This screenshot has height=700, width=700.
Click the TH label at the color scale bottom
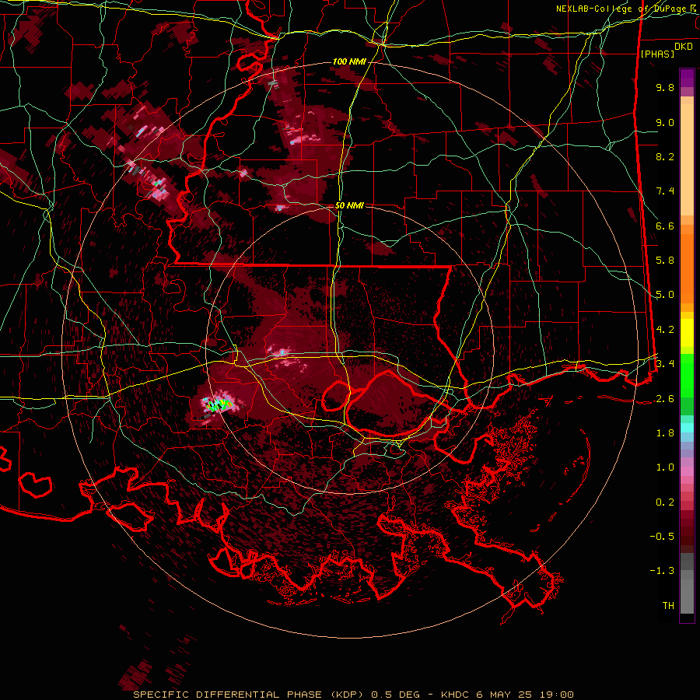coord(668,606)
